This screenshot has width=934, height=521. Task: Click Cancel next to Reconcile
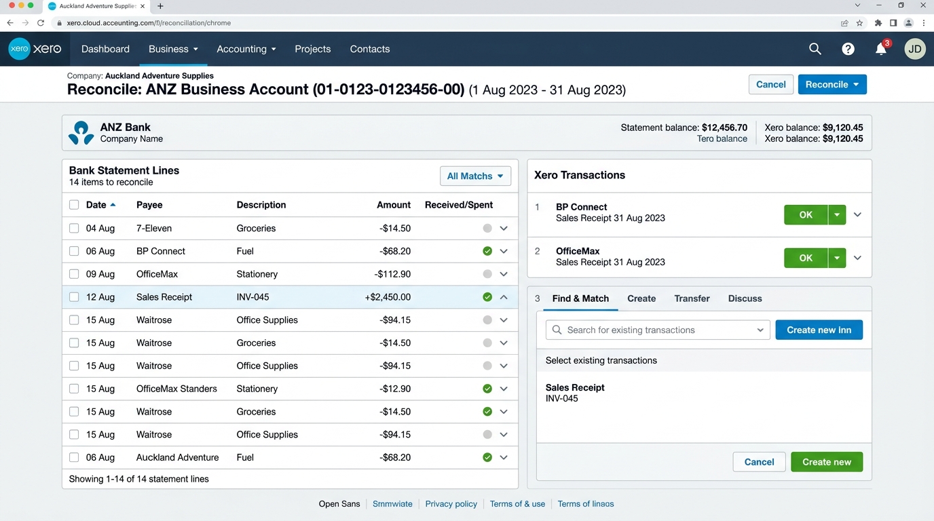(771, 84)
